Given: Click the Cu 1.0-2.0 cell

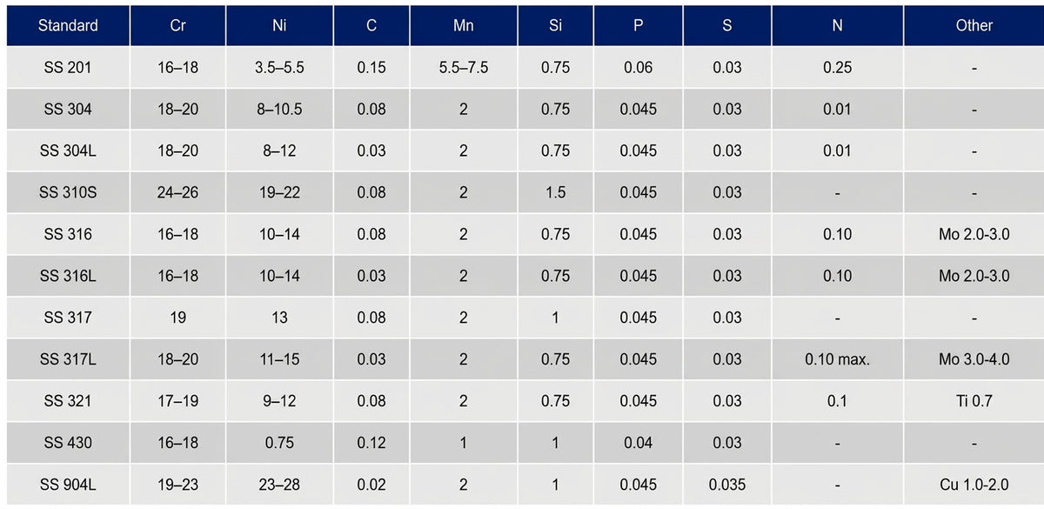Looking at the screenshot, I should click(x=974, y=486).
